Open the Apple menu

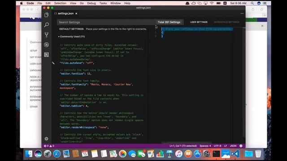pyautogui.click(x=22, y=3)
